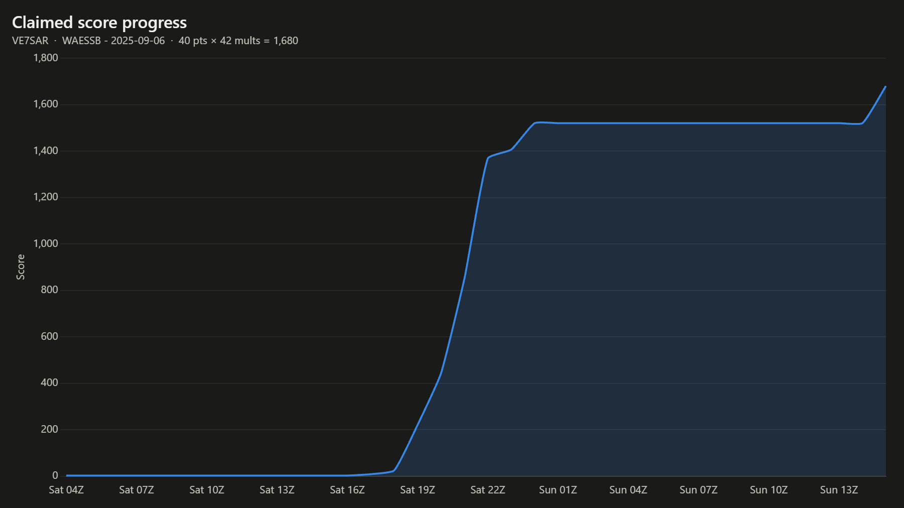Screen dimensions: 904x508
Task: Click the 'Sat 22Z' x-axis label
Action: [x=488, y=490]
